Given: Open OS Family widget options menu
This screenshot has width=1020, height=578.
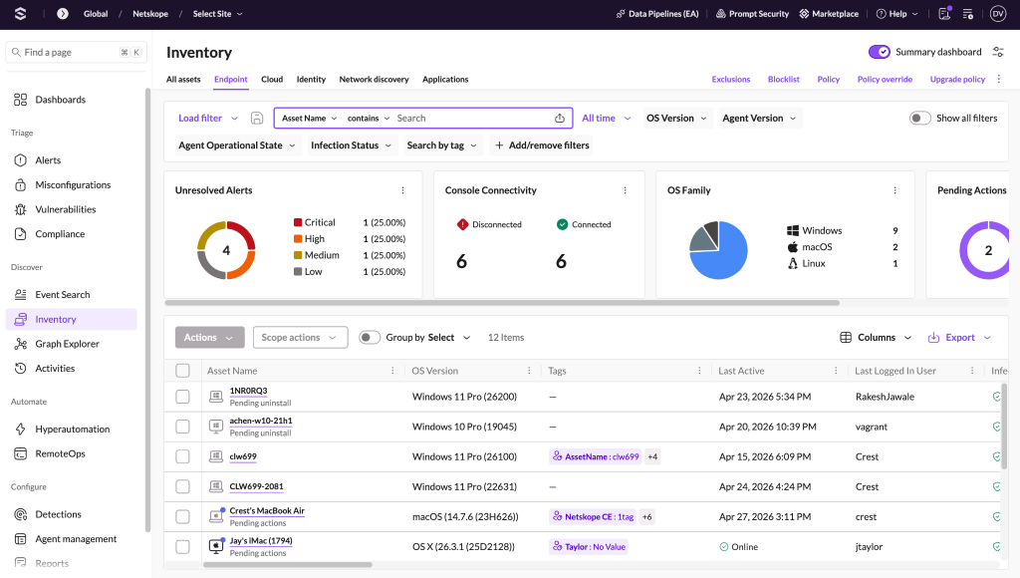Looking at the screenshot, I should (895, 190).
